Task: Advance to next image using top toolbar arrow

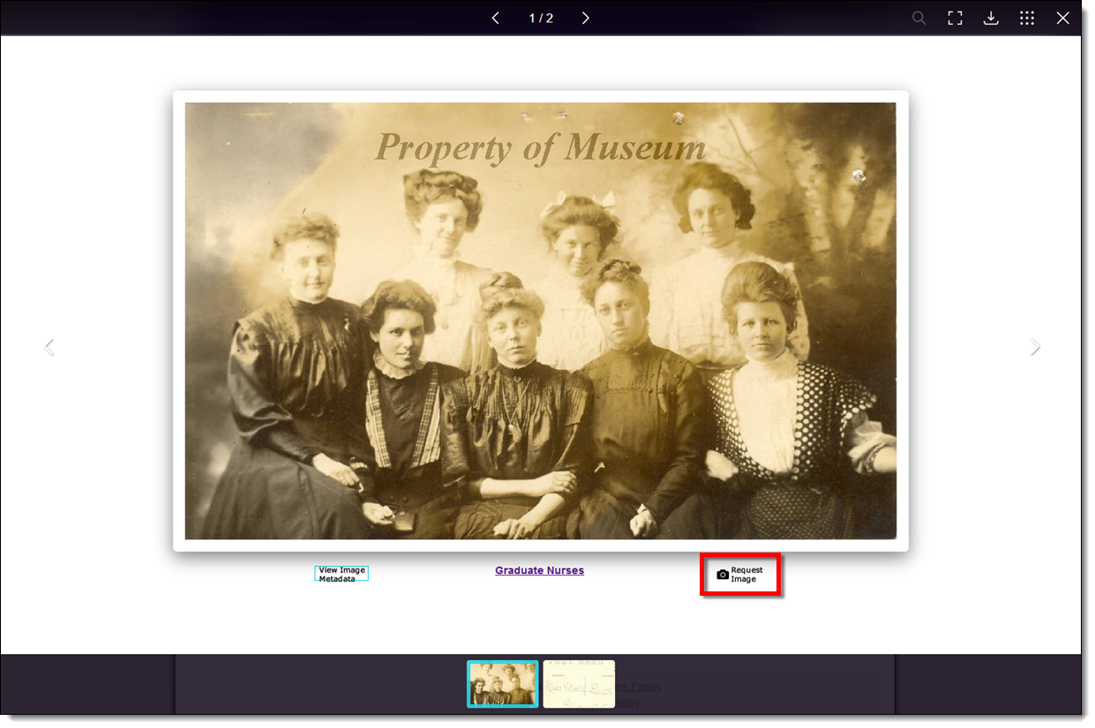Action: (585, 19)
